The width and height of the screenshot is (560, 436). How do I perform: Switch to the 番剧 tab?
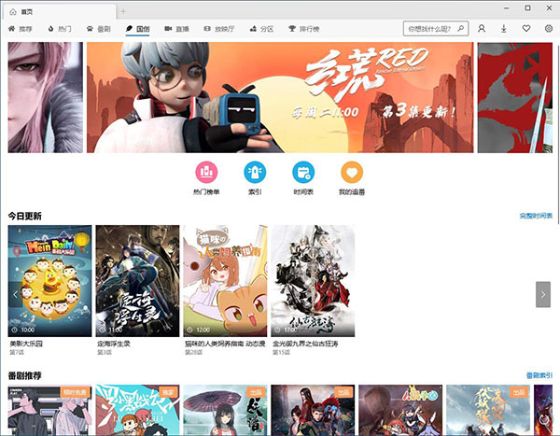coord(99,29)
